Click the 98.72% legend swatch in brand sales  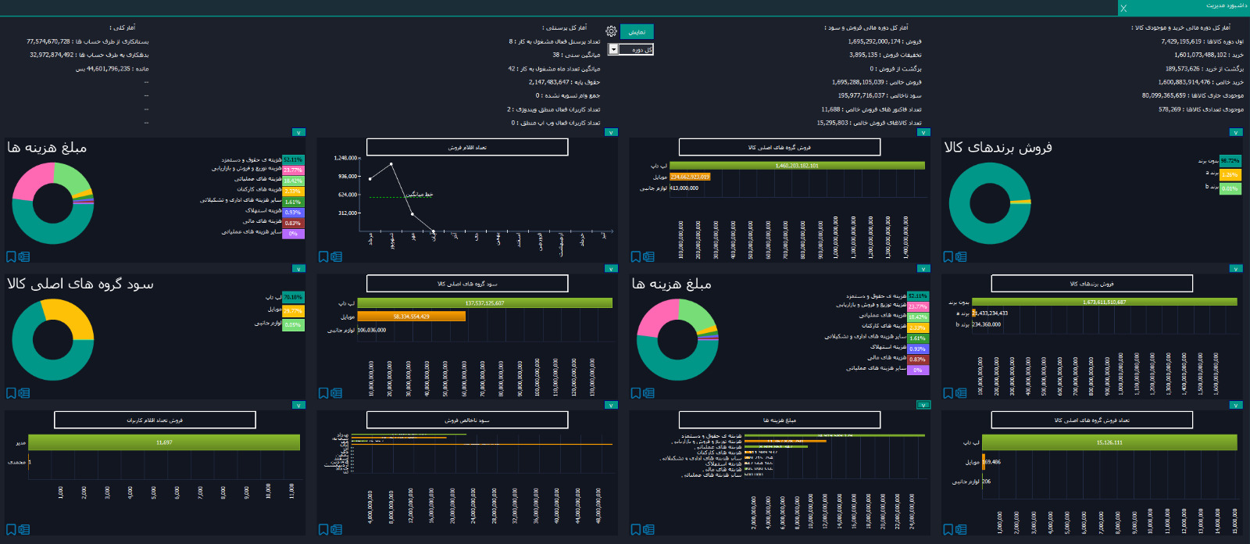pos(1230,160)
